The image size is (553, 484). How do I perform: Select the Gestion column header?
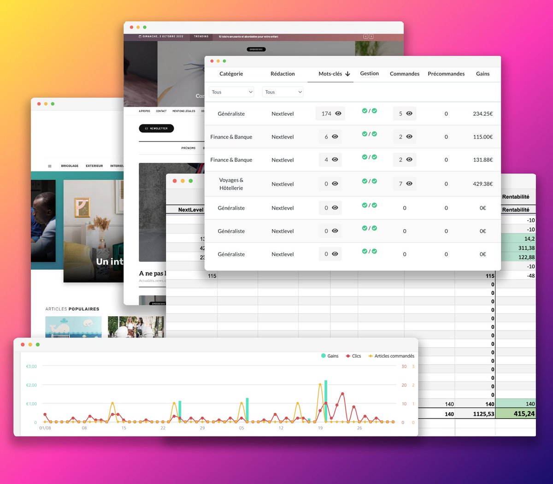(370, 73)
